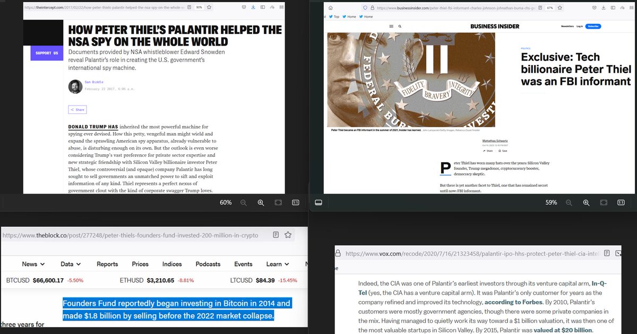Open the Indices section of The Block
Viewport: 637px width, 334px height.
pyautogui.click(x=171, y=263)
